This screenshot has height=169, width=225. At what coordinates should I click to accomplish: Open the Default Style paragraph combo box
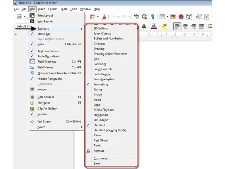[x=22, y=26]
